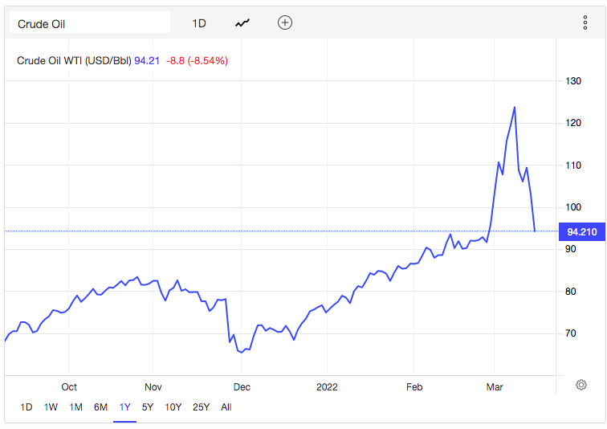The image size is (607, 429).
Task: Select the 1D range at the bottom
Action: click(x=26, y=407)
